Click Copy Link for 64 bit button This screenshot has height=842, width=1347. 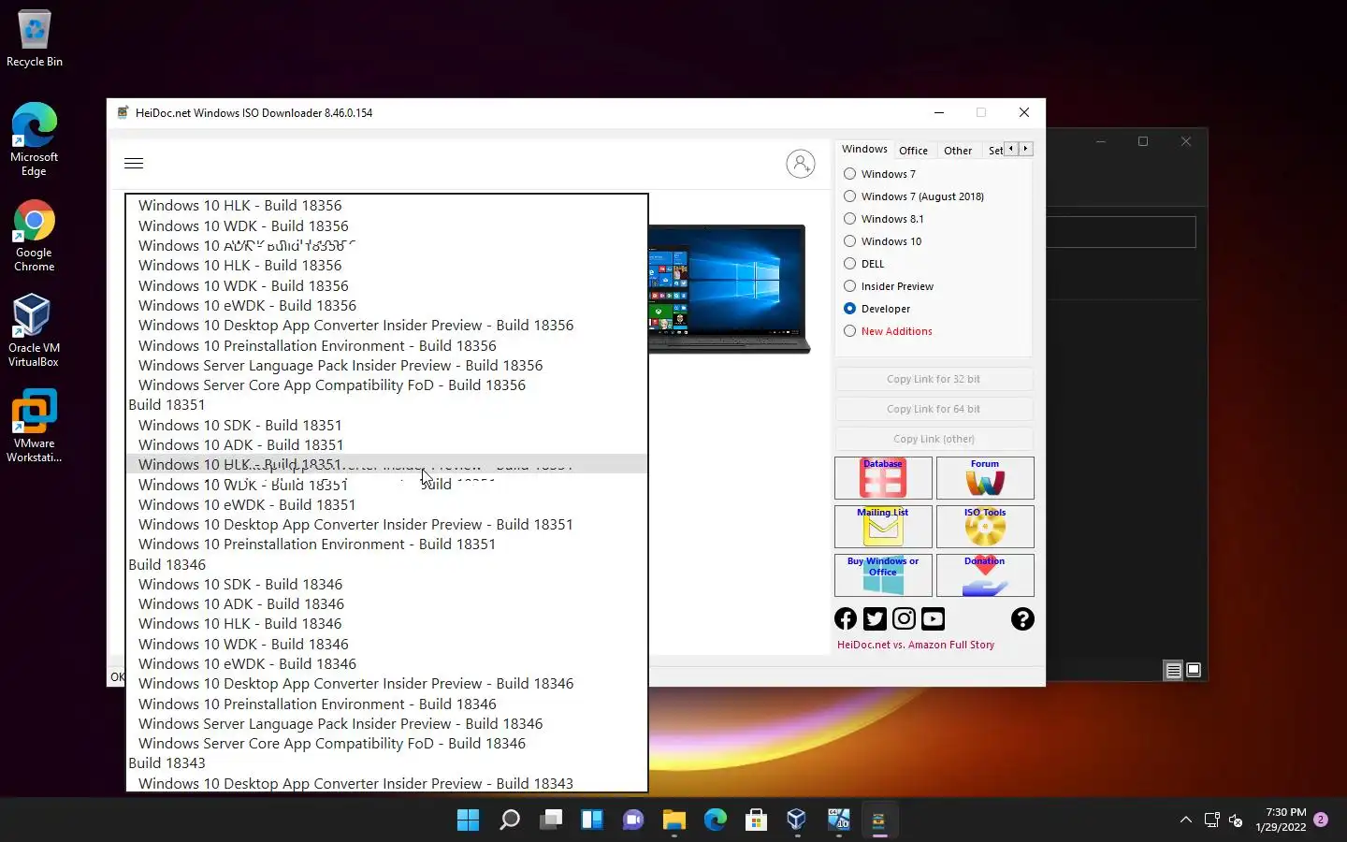coord(934,409)
